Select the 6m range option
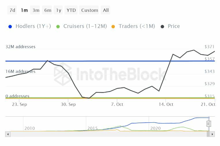Viewport: 220px width, 146px height. pos(48,10)
